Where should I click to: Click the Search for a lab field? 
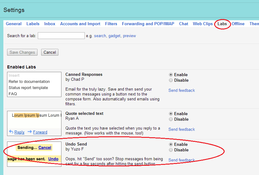tap(61, 36)
